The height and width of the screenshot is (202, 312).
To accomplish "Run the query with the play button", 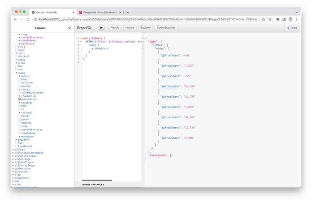I will pos(101,28).
